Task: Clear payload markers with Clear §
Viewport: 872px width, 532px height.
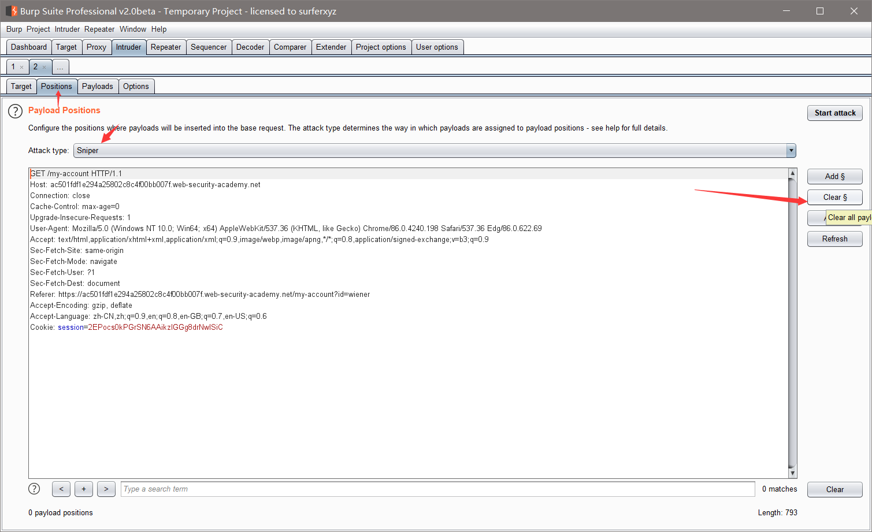Action: (x=834, y=197)
